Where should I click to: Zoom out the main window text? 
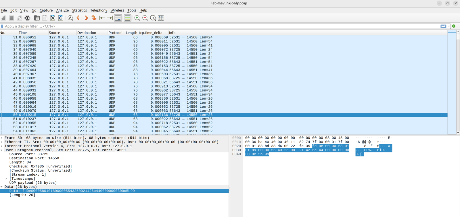coord(145,18)
